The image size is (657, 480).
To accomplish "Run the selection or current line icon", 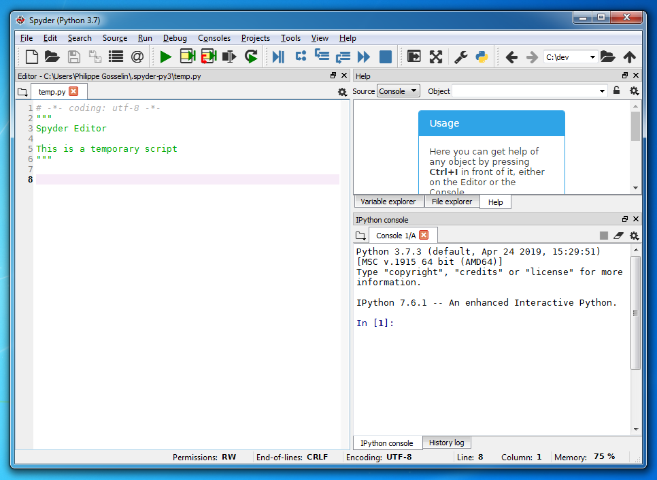I will 229,57.
